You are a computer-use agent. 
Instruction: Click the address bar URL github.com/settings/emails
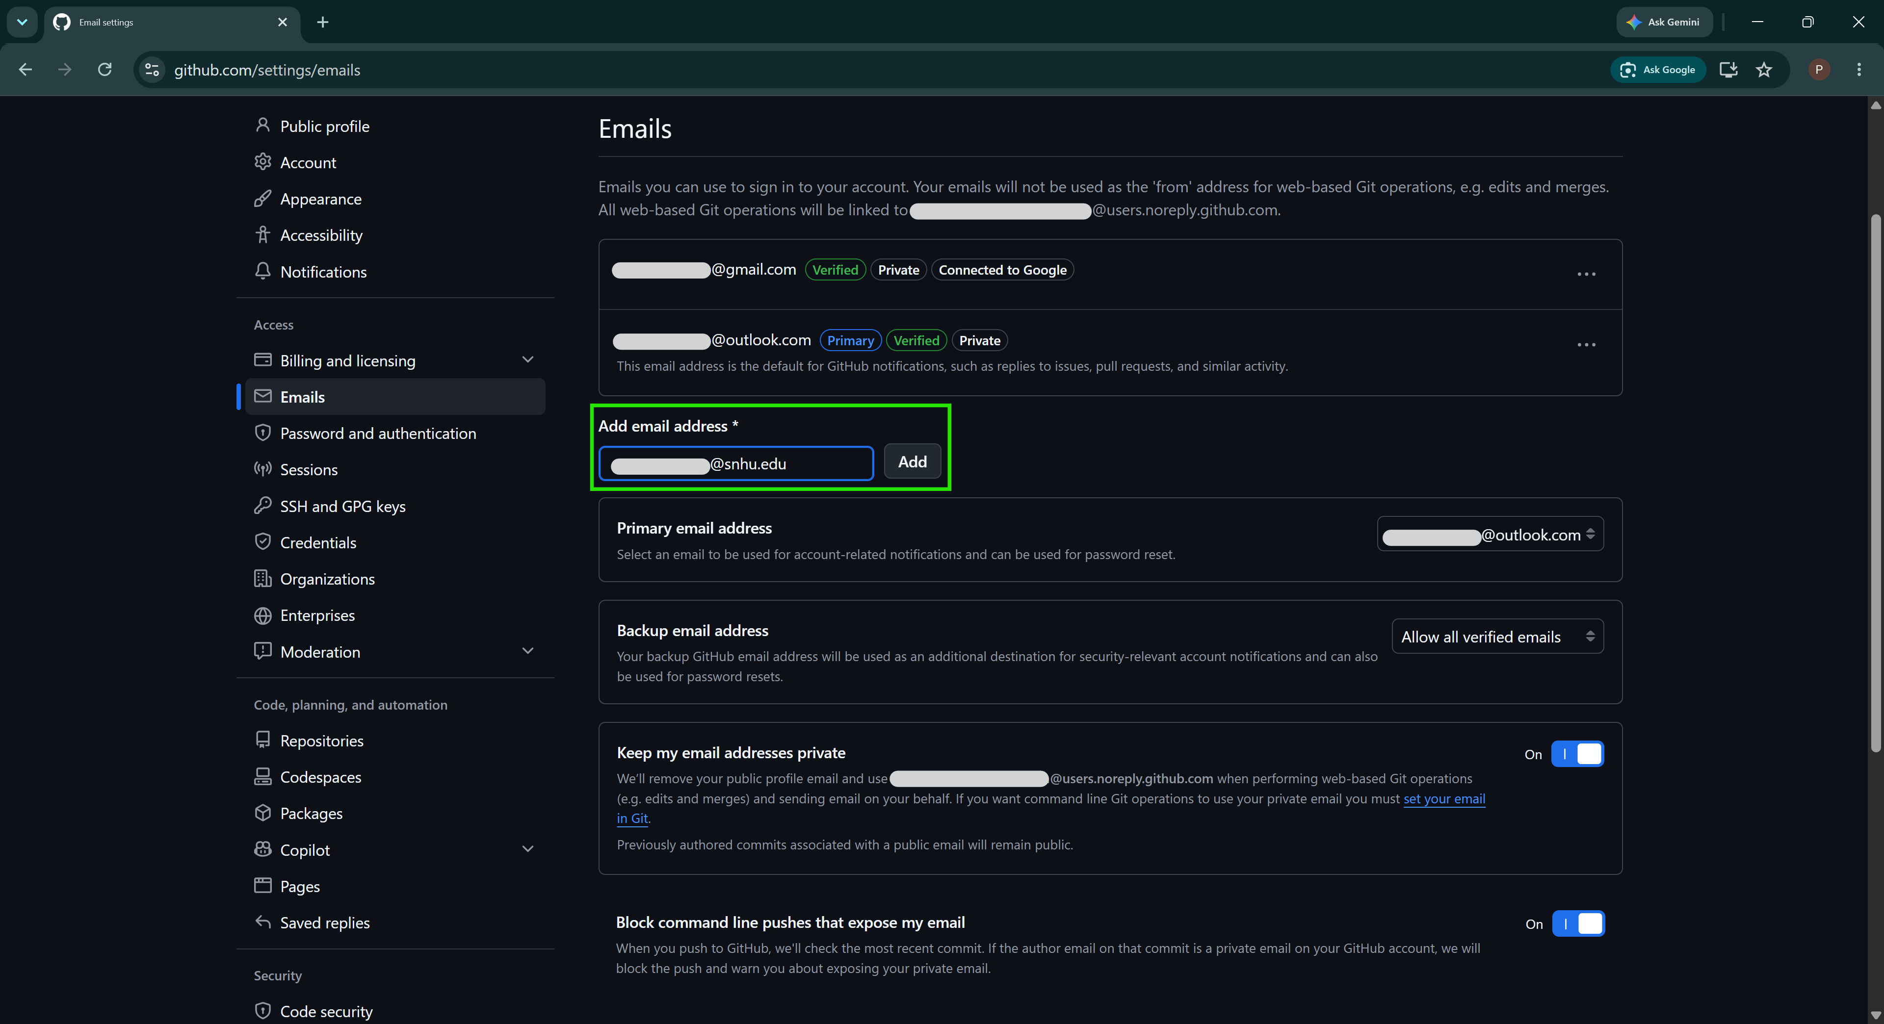[x=267, y=70]
